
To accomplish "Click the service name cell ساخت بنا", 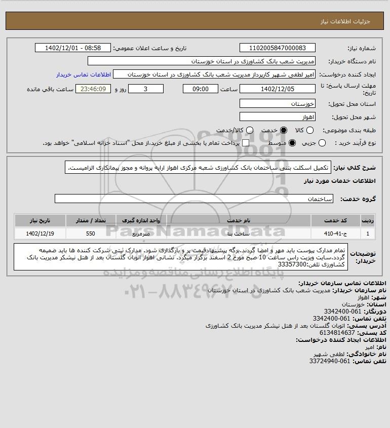I will coord(239,234).
